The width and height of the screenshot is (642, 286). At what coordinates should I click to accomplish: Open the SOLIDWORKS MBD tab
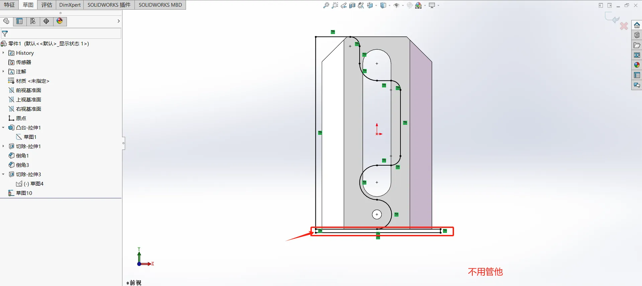pyautogui.click(x=160, y=5)
